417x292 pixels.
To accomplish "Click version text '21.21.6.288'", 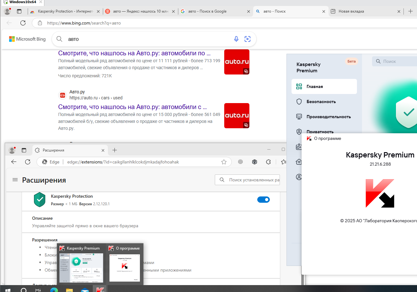I will pyautogui.click(x=380, y=164).
